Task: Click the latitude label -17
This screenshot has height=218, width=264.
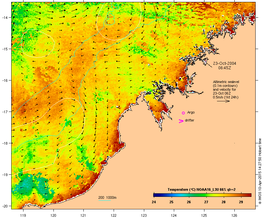Action: coord(5,112)
